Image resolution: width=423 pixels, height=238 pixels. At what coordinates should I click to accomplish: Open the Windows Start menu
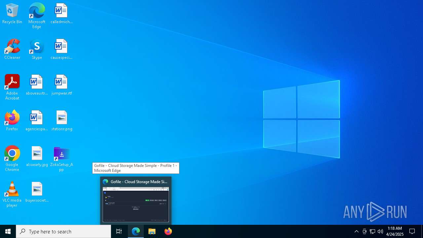click(x=8, y=231)
